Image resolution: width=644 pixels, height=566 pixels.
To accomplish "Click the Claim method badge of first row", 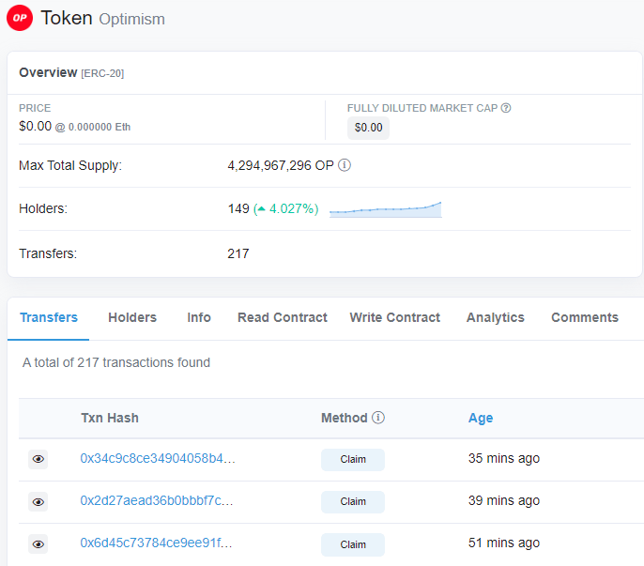I will tap(353, 459).
